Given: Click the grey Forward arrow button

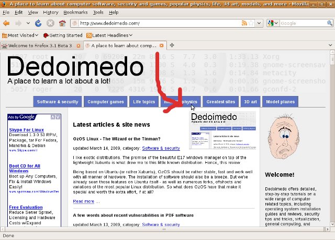Looking at the screenshot, I should 19,23.
